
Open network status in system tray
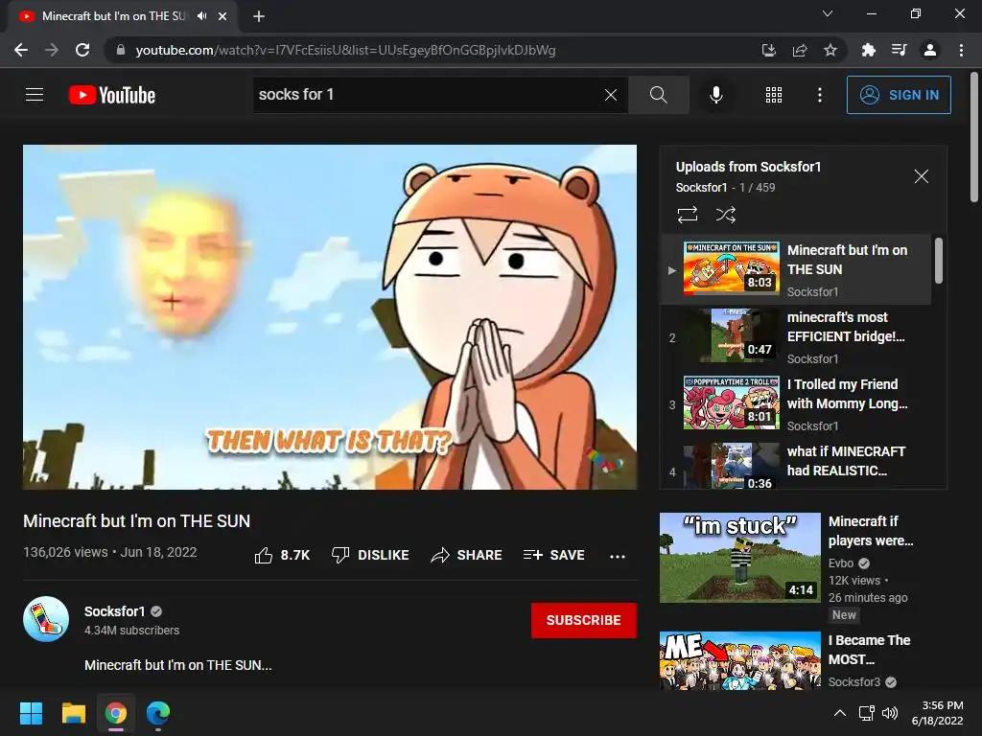866,713
